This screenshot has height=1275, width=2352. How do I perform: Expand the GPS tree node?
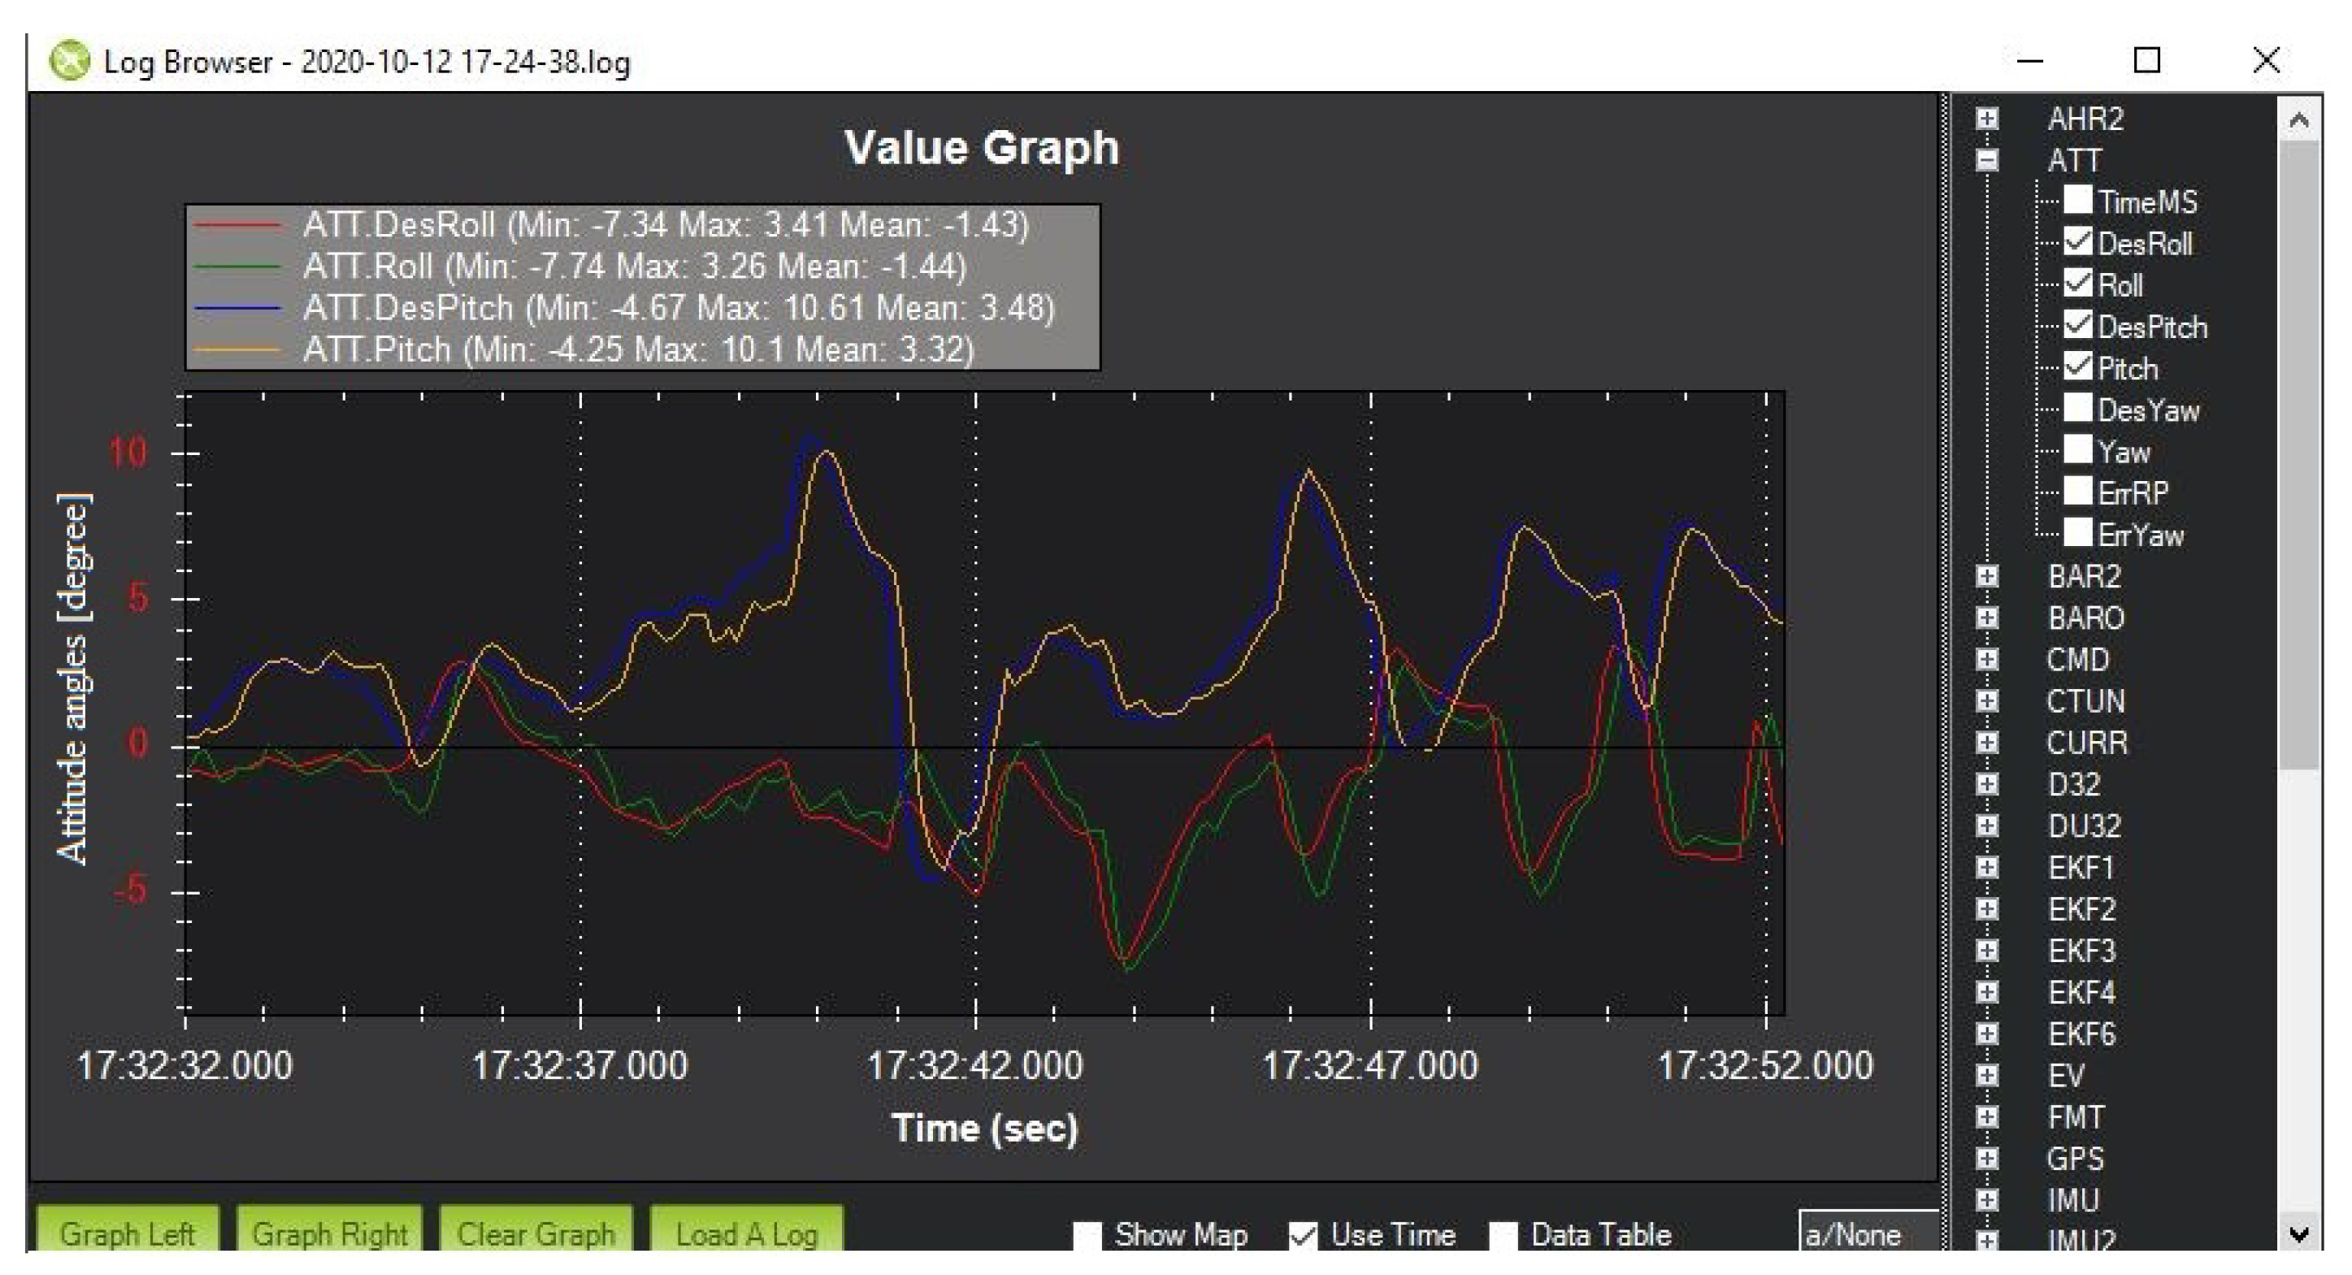pos(1987,1158)
